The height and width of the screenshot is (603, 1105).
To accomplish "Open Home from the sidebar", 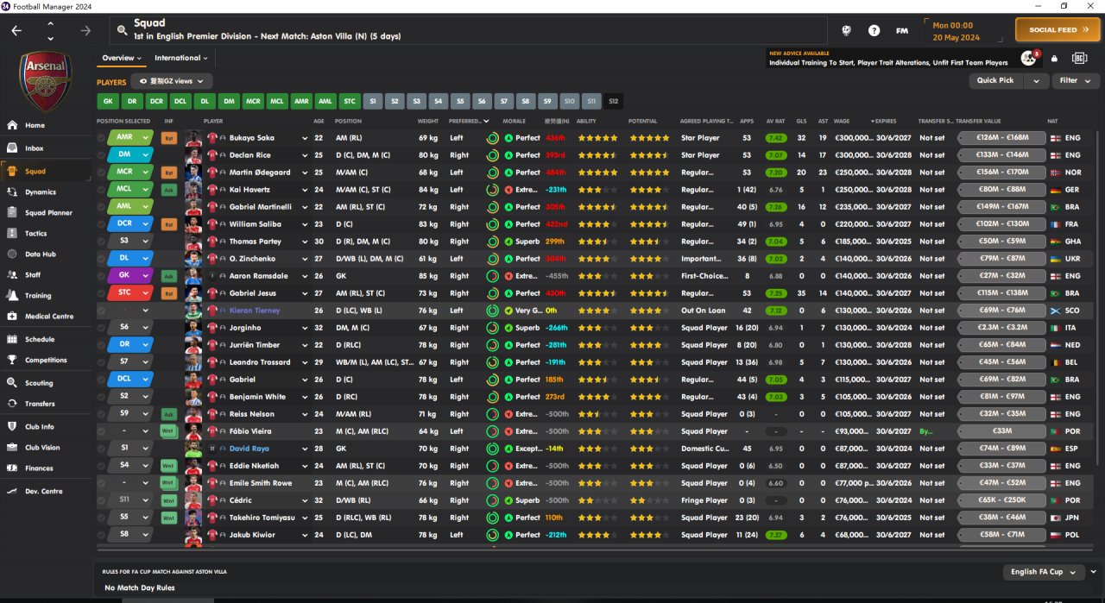I will click(x=46, y=125).
